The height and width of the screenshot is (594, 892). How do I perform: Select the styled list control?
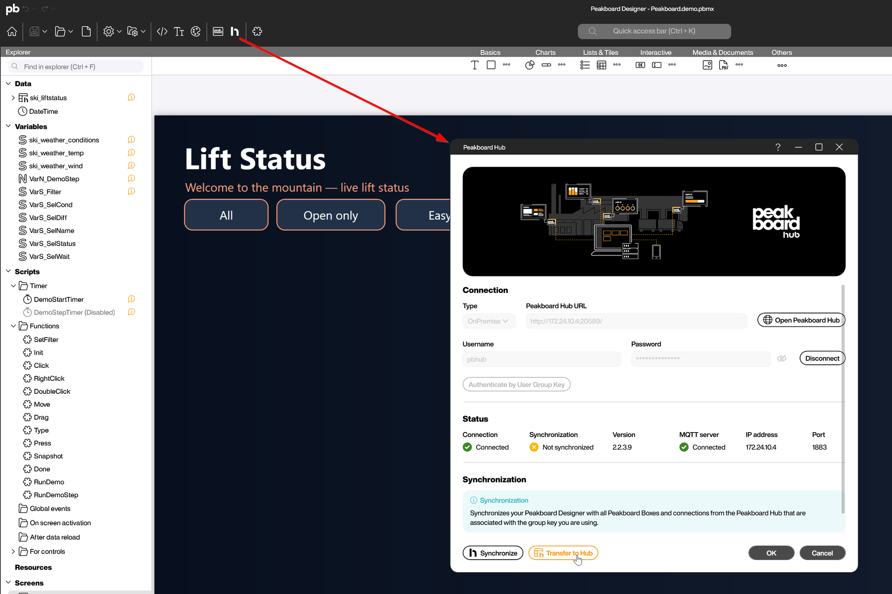(585, 65)
